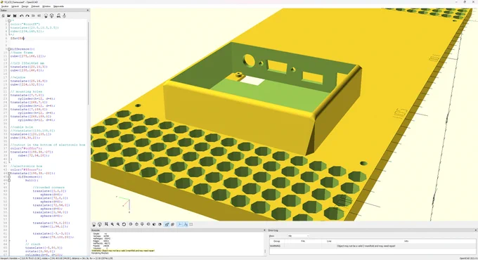Sort Error Log by Info column header
The image size is (478, 260).
click(406, 241)
